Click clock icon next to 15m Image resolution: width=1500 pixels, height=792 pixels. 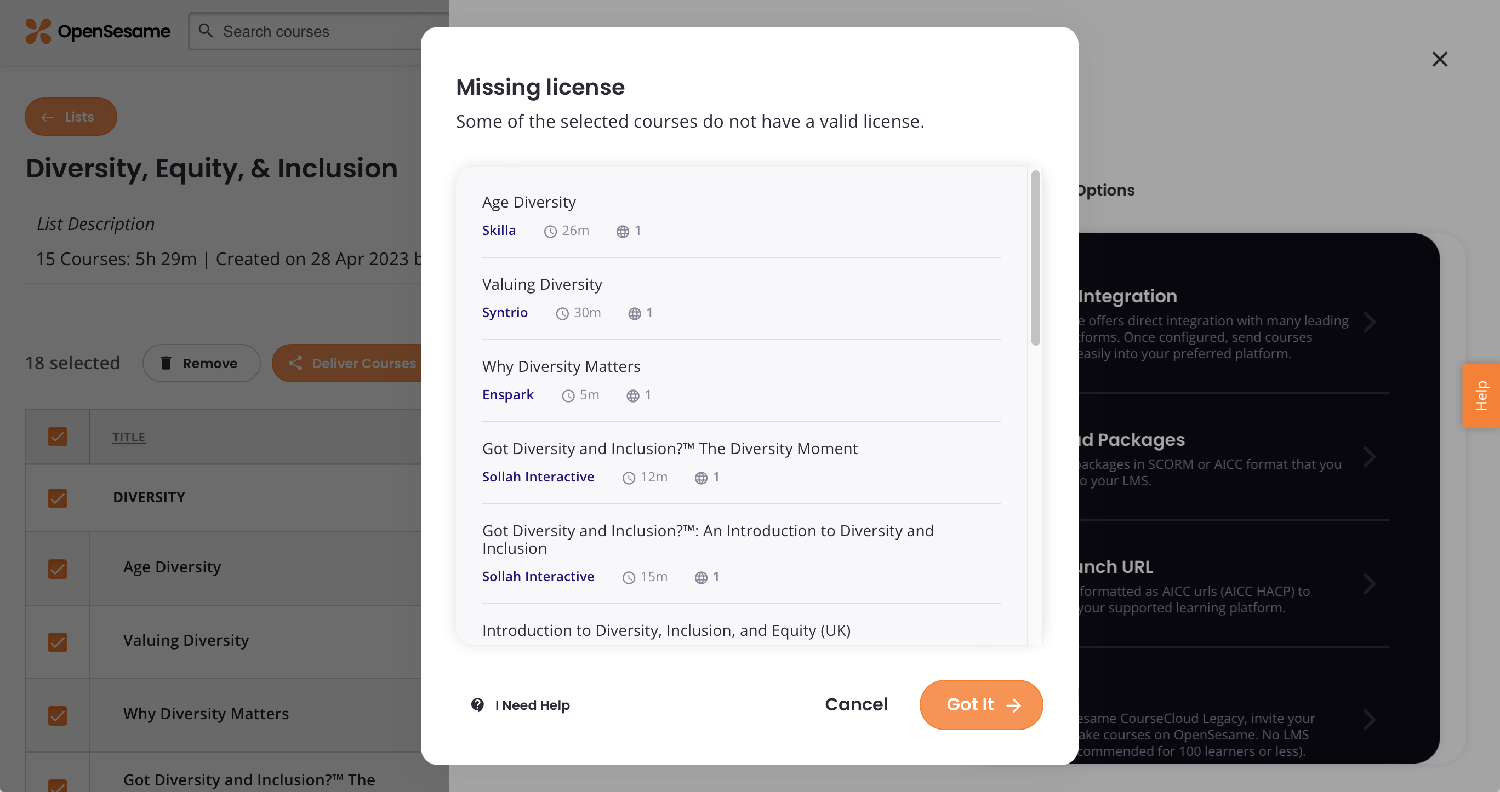pos(628,577)
